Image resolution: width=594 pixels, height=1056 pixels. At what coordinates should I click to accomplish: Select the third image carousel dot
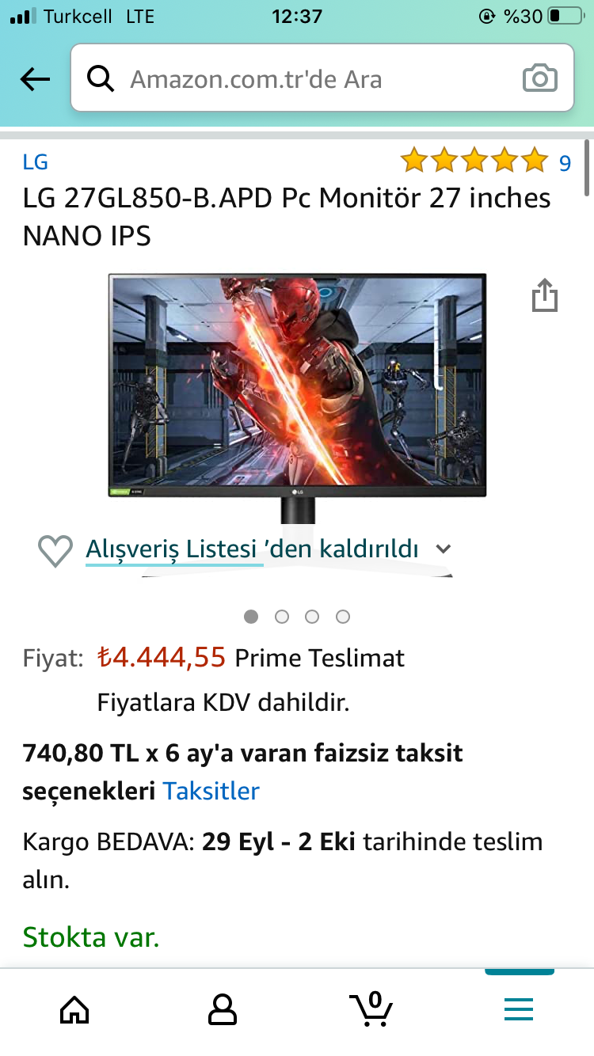(x=312, y=617)
